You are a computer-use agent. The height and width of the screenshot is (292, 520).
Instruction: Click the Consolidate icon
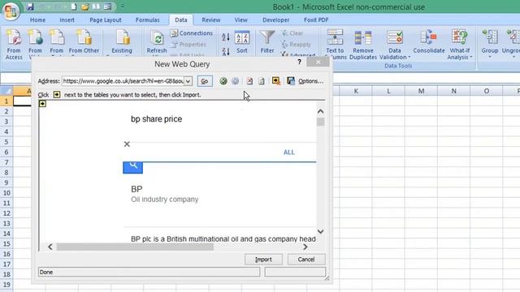click(x=429, y=42)
